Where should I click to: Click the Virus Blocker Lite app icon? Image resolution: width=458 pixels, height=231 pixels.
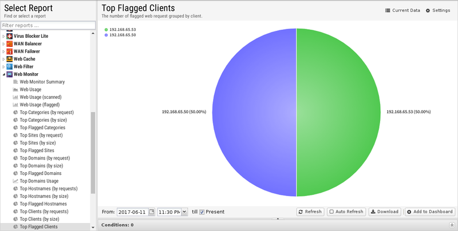(9, 36)
